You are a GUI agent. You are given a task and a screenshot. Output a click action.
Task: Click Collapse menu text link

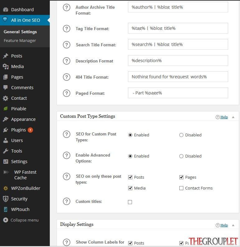25,220
